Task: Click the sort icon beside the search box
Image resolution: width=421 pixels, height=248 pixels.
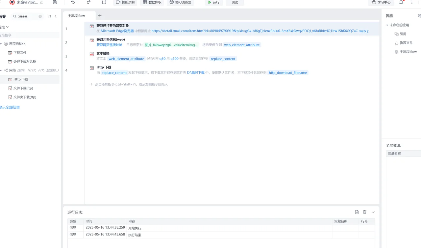Action: coord(49,16)
